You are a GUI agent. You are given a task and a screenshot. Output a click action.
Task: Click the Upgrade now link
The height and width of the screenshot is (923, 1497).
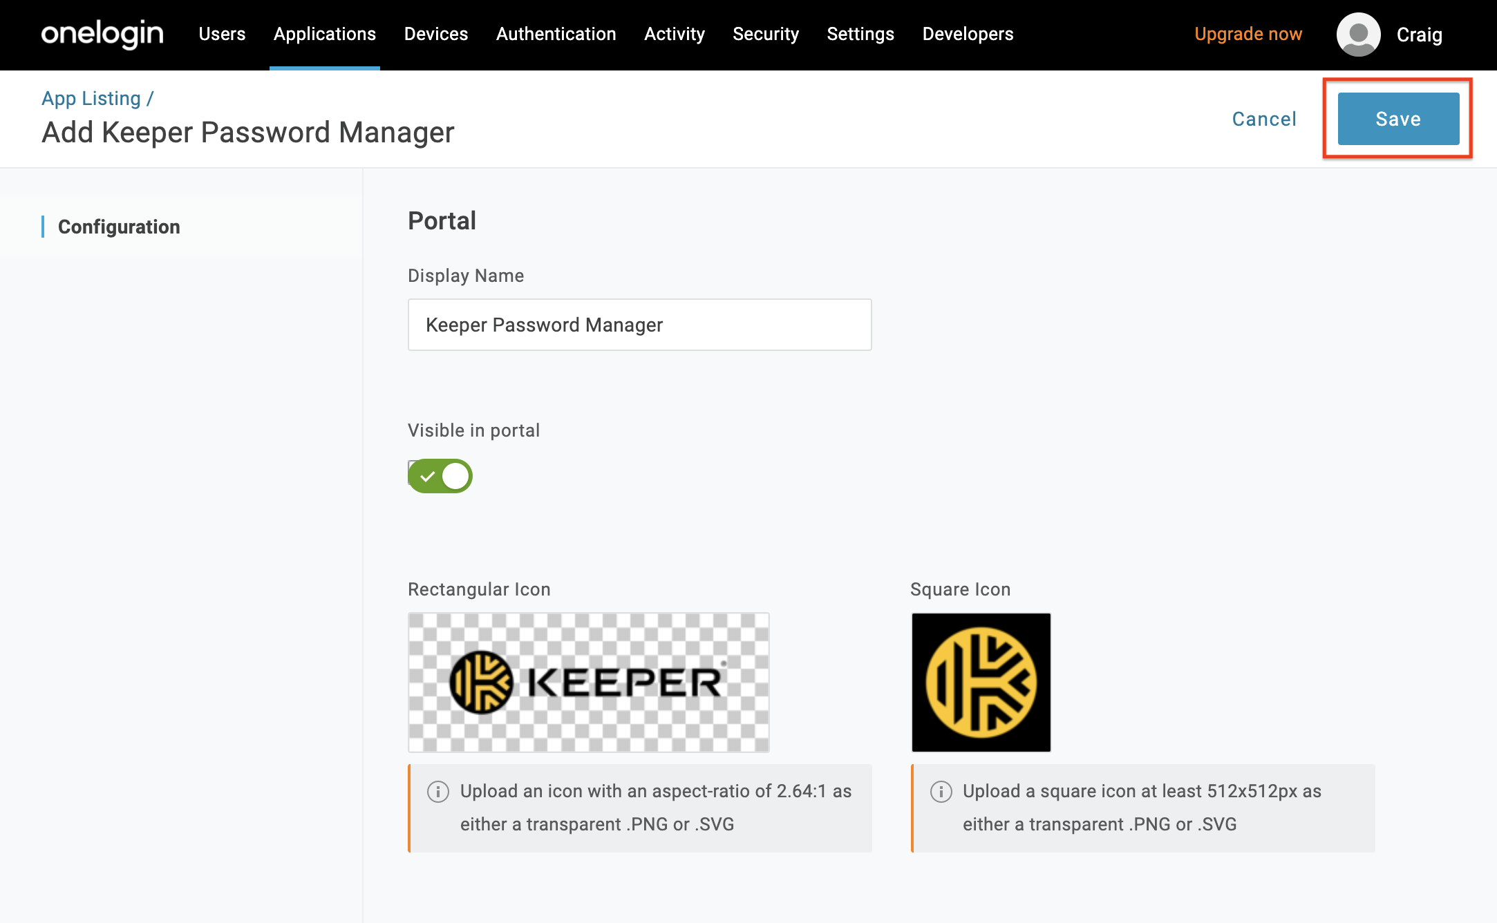[x=1248, y=34]
